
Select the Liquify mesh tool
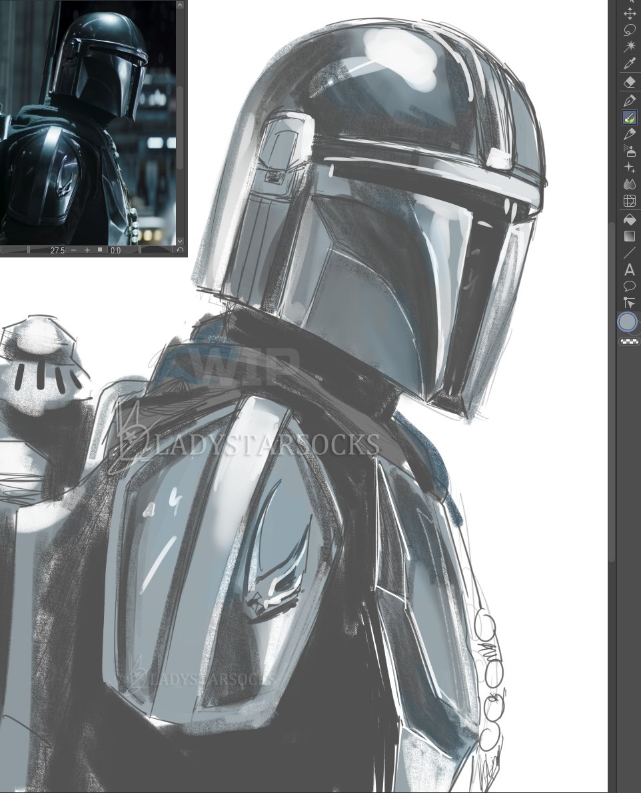(x=630, y=201)
